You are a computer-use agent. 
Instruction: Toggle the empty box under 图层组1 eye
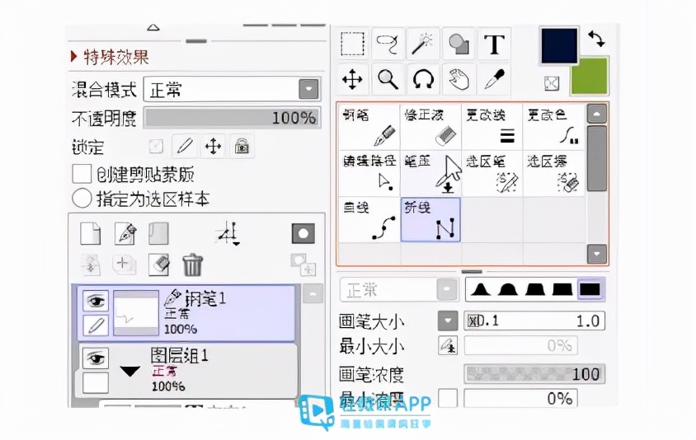96,382
